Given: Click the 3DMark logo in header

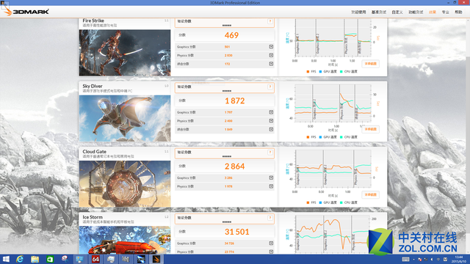Looking at the screenshot, I should (26, 12).
